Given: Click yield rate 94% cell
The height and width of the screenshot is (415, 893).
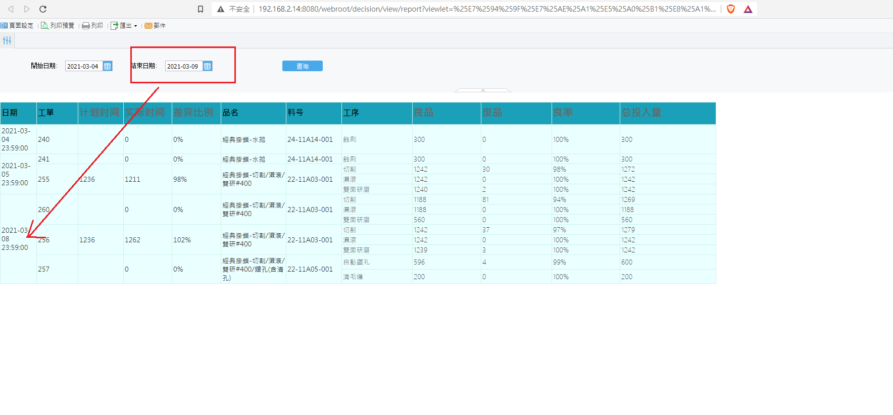Looking at the screenshot, I should tap(585, 199).
